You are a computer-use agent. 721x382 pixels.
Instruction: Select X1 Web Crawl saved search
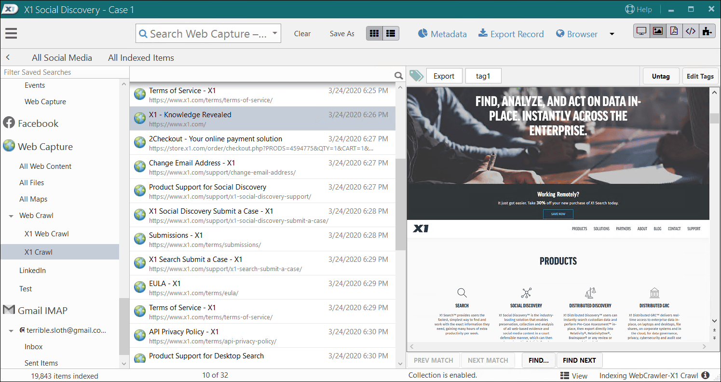[47, 234]
